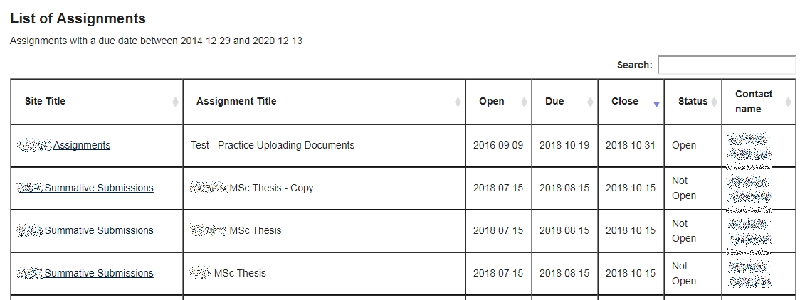Open the Assignments site link
This screenshot has height=300, width=800.
82,146
